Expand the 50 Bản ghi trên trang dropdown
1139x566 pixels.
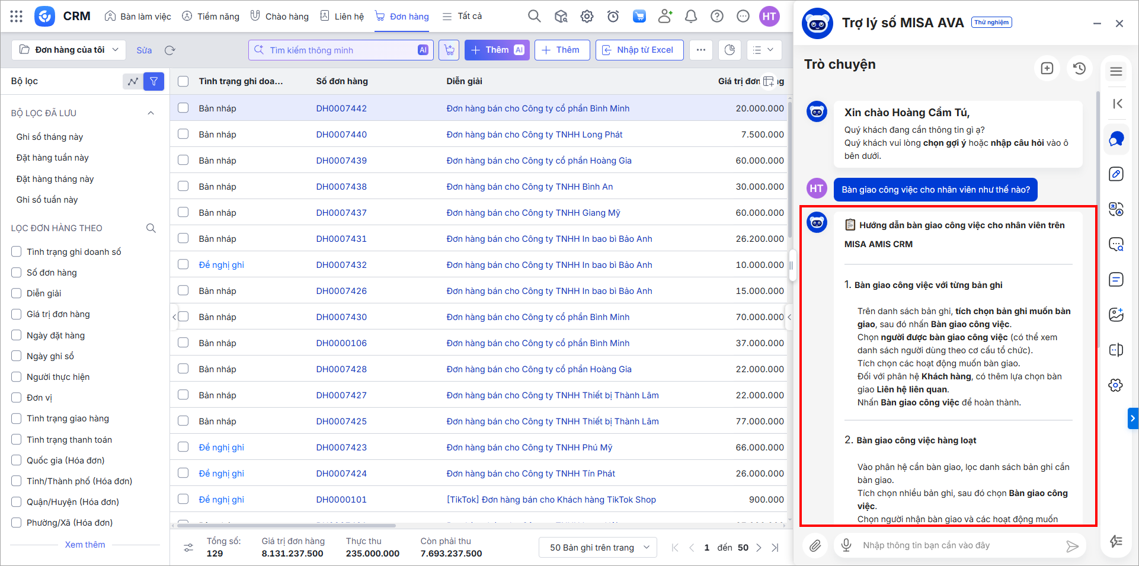pos(598,548)
